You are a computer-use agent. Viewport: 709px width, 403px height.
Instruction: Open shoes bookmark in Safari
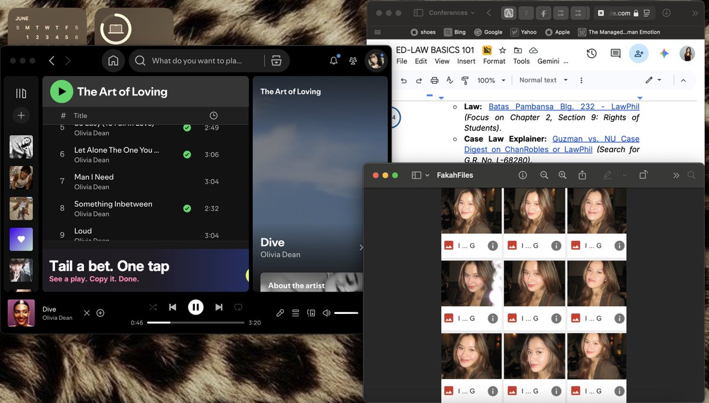[423, 32]
